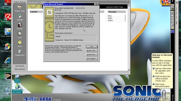181x101 pixels.
Task: Click the envelope New Message shortcut bar icon
Action: (x=173, y=12)
